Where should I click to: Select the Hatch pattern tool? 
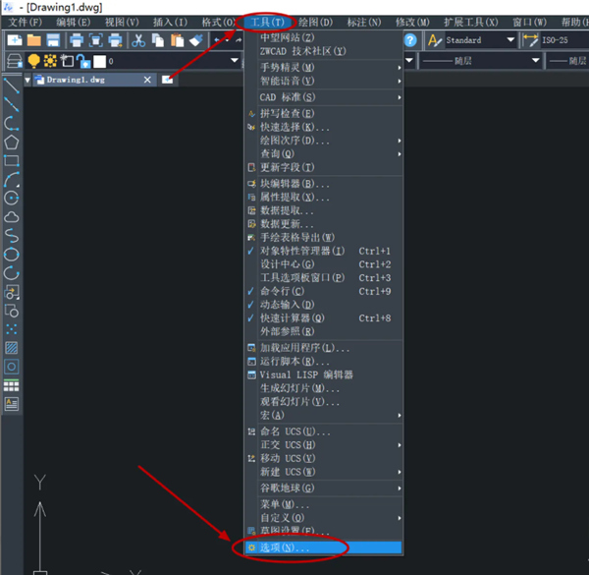point(11,348)
